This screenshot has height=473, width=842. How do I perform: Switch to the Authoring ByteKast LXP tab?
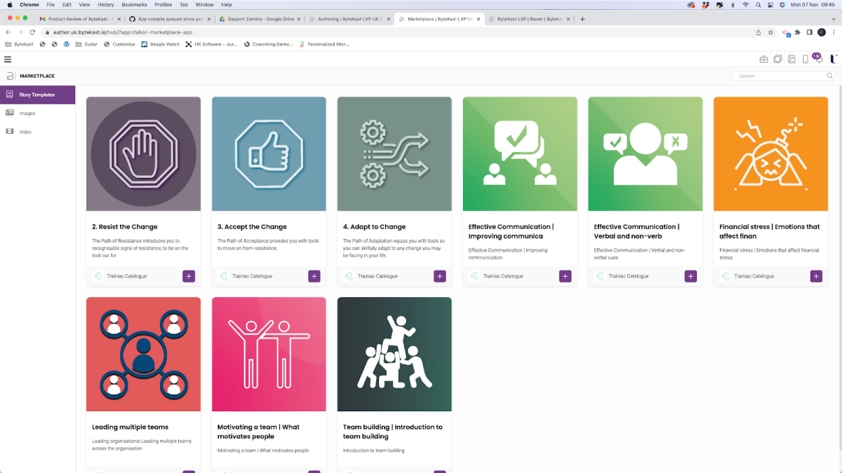(x=350, y=19)
